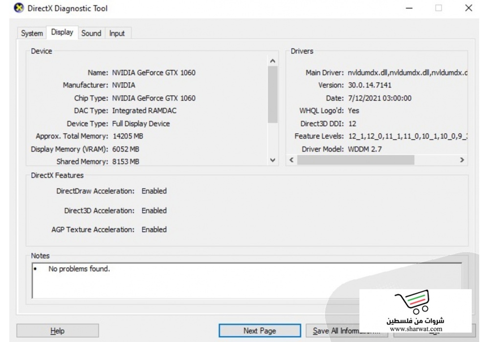Select the Display tab
Image resolution: width=489 pixels, height=342 pixels.
[62, 32]
